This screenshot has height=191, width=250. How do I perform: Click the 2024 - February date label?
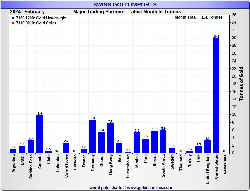(x=27, y=12)
